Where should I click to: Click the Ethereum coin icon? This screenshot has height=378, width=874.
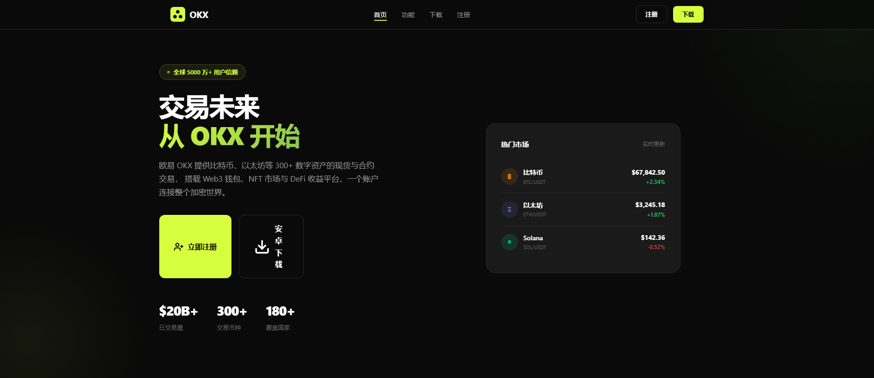coord(509,209)
